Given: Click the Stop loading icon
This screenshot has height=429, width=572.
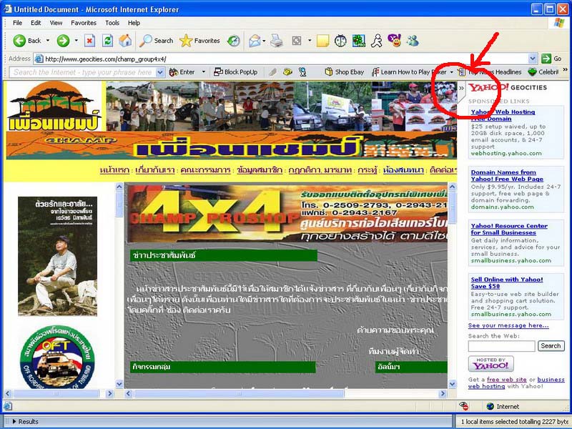Looking at the screenshot, I should click(89, 41).
